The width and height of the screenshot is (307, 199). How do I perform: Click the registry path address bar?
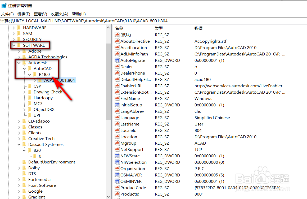point(153,21)
